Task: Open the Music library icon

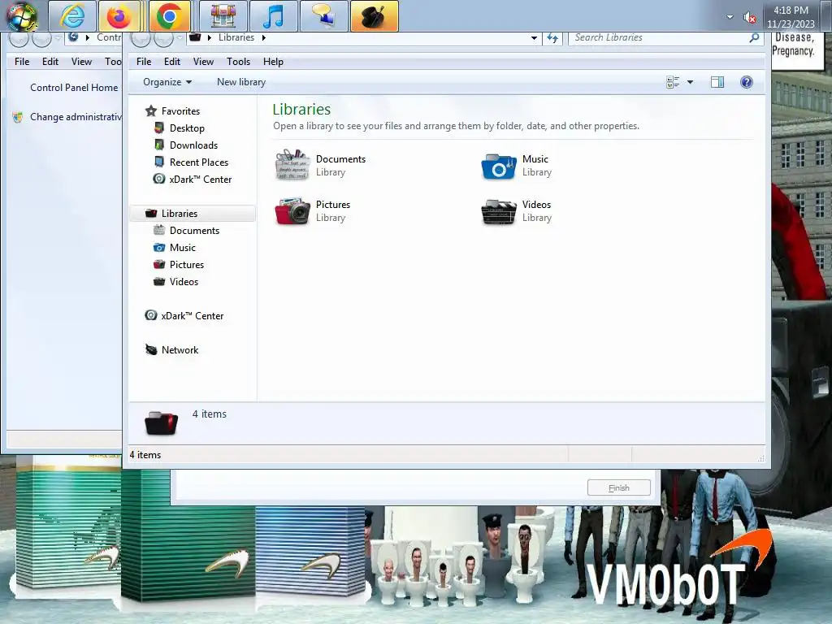Action: click(x=498, y=166)
